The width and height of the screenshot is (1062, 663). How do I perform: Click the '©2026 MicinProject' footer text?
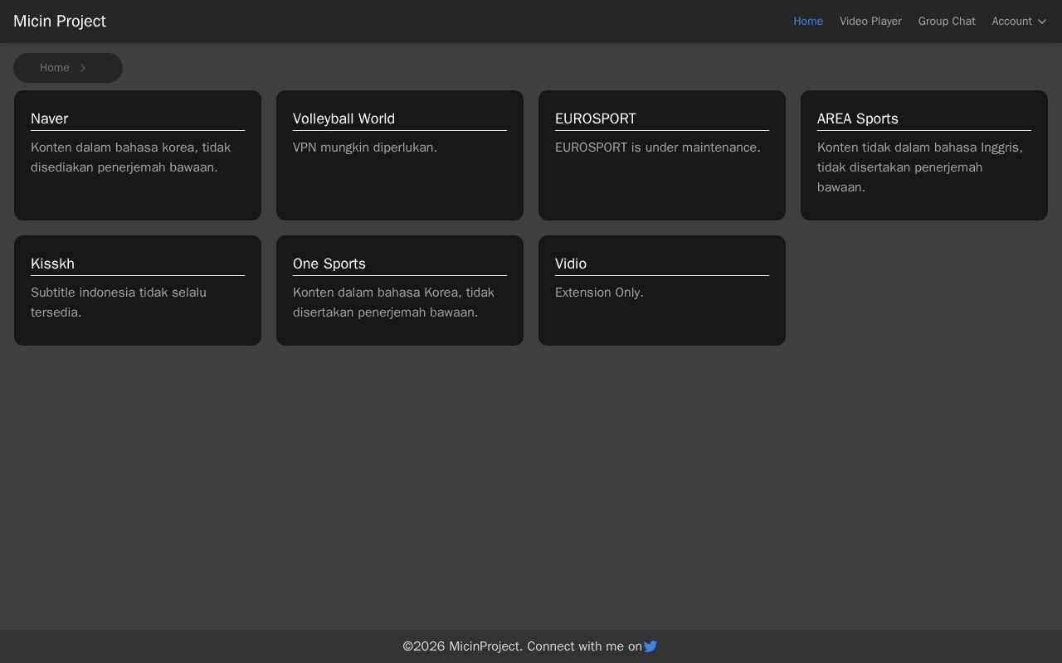click(x=463, y=646)
